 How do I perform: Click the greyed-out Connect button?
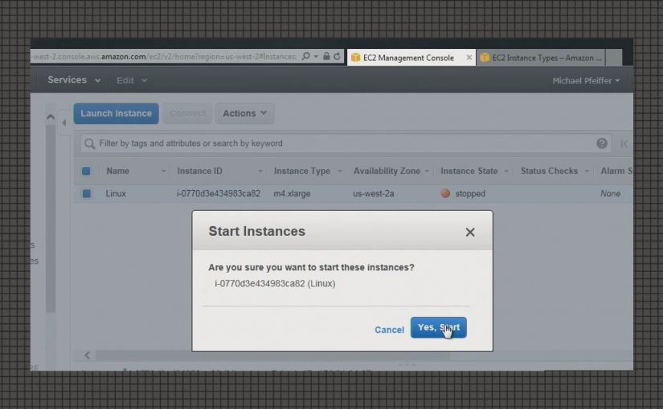point(187,114)
